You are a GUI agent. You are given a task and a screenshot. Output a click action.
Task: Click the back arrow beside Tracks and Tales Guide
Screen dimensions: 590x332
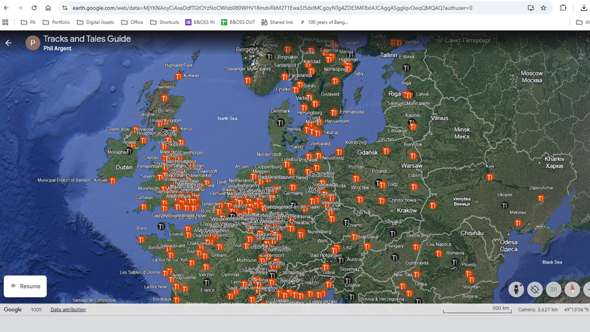[9, 43]
